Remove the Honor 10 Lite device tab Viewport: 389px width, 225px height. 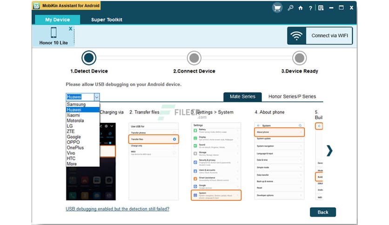click(70, 29)
